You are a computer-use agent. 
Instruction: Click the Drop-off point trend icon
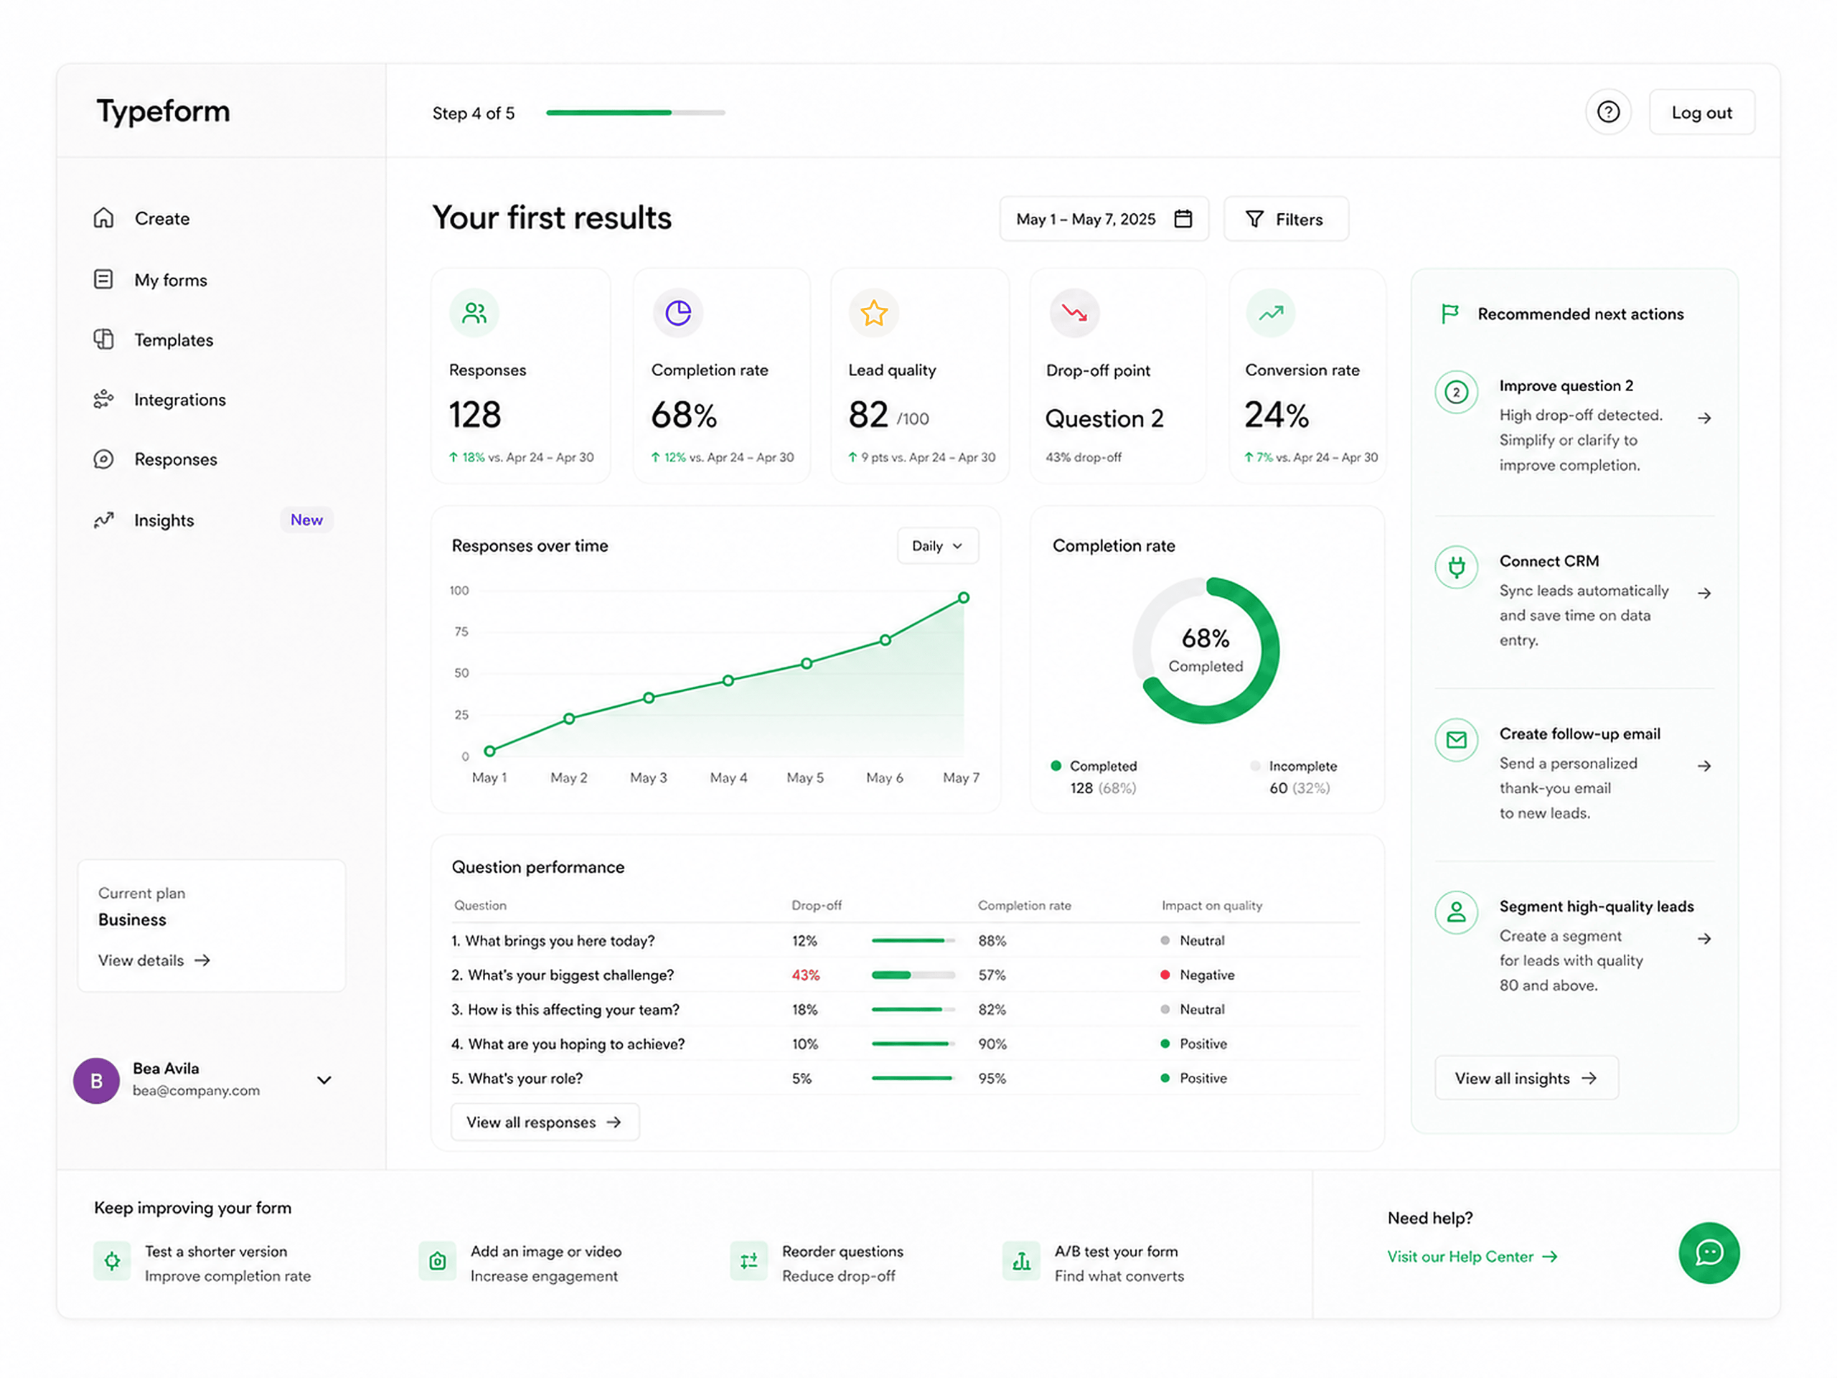1073,313
